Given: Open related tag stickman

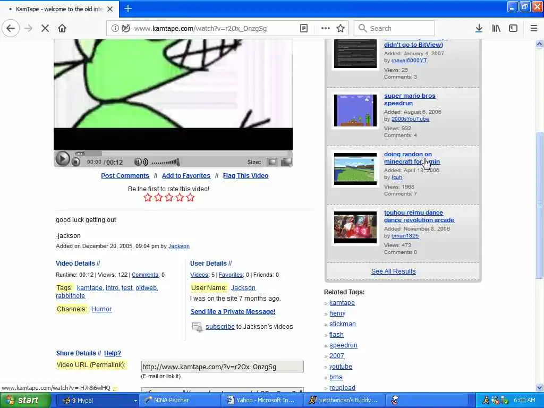Looking at the screenshot, I should [343, 324].
